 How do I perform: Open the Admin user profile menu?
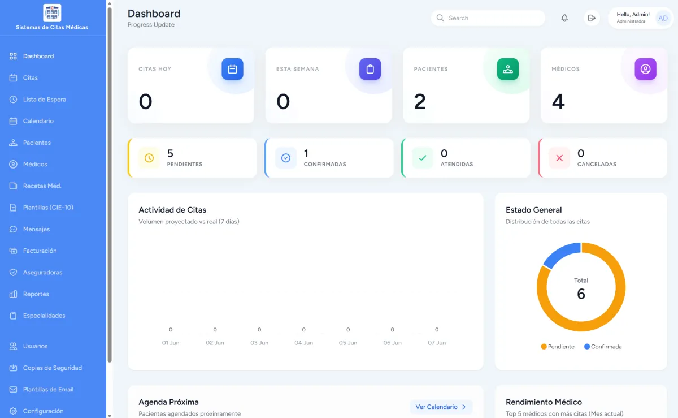click(640, 18)
